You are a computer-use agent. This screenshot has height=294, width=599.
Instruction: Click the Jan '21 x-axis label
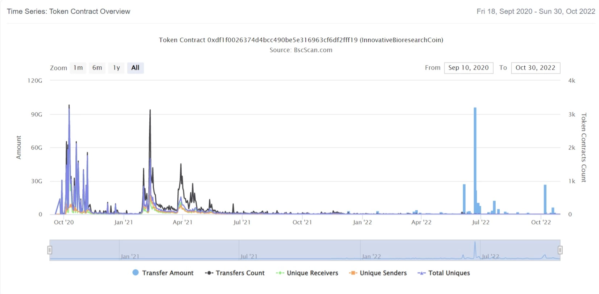(124, 222)
